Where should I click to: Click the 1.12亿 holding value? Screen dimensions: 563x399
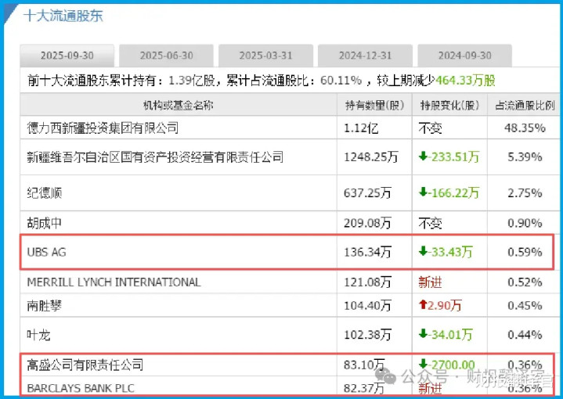coord(361,128)
